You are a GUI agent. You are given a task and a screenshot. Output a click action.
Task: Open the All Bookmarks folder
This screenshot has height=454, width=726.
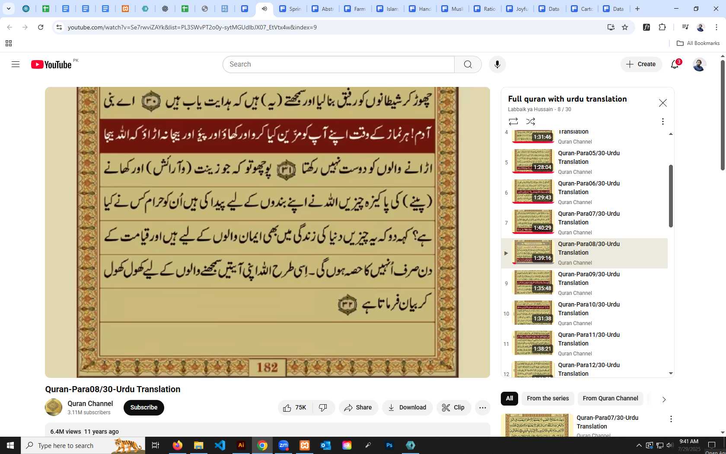click(x=698, y=43)
